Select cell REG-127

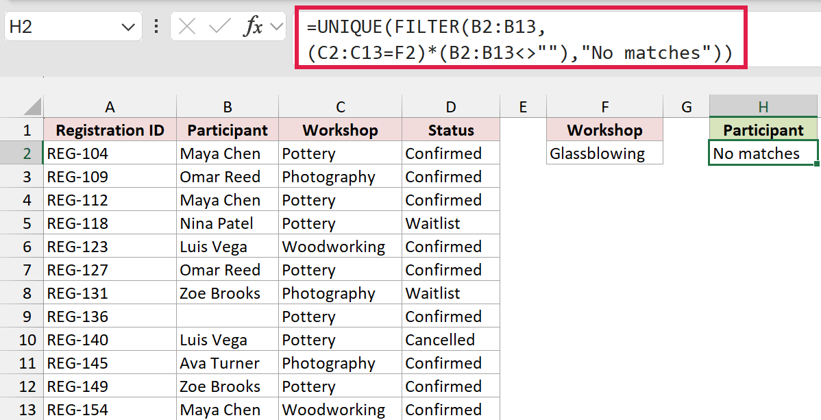pyautogui.click(x=110, y=270)
